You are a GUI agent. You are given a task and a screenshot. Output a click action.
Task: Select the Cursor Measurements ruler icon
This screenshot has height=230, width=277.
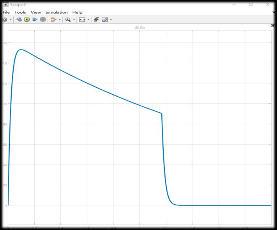[x=104, y=19]
